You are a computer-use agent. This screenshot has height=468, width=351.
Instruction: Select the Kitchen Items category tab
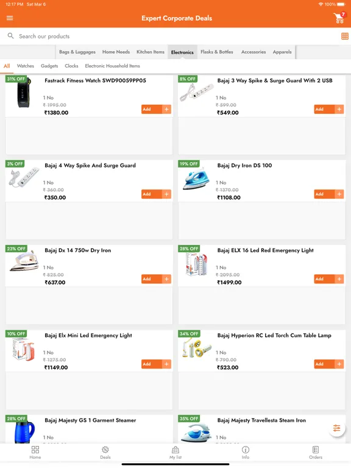point(151,52)
